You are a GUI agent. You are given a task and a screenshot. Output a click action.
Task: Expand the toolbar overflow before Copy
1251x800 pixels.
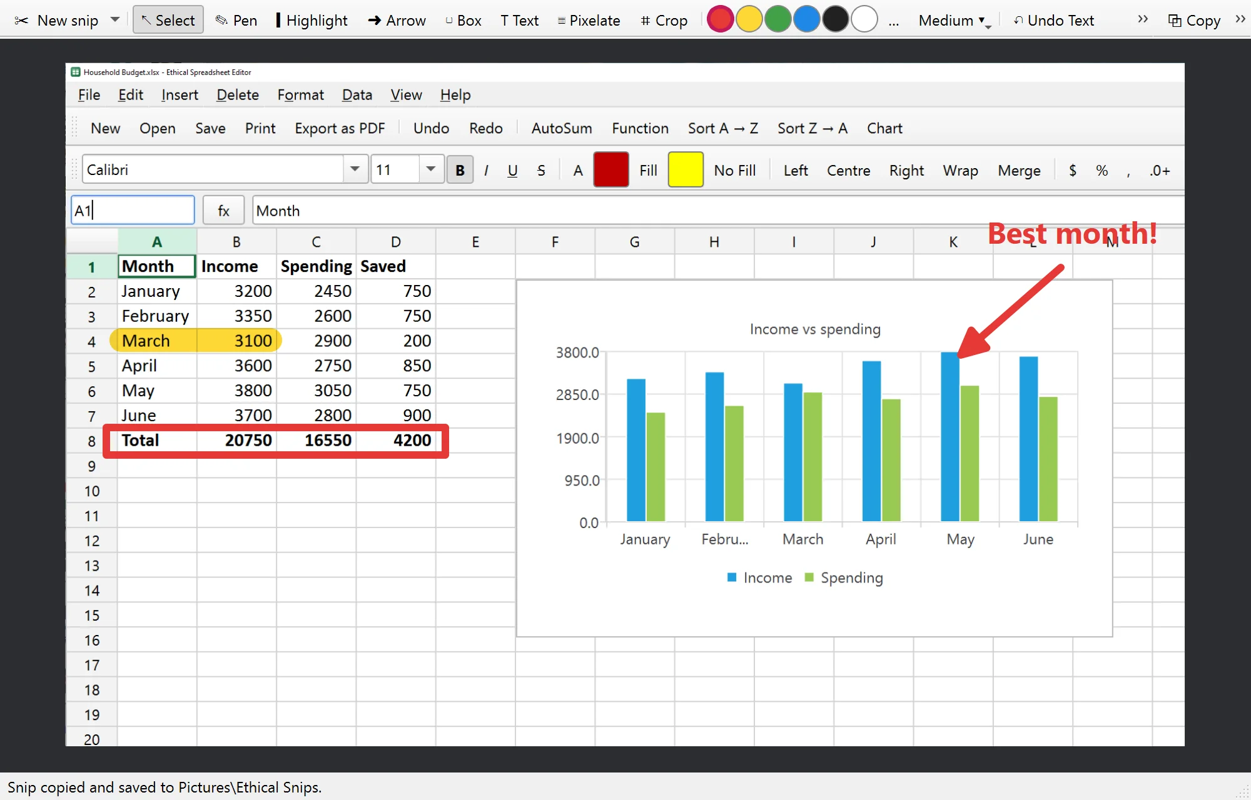[1143, 19]
